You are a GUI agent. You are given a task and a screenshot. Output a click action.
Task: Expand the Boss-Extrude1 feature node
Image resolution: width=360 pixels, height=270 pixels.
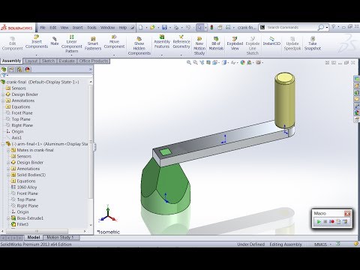[x=8, y=218]
